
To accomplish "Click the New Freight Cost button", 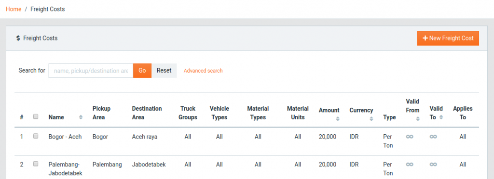I will [x=448, y=38].
